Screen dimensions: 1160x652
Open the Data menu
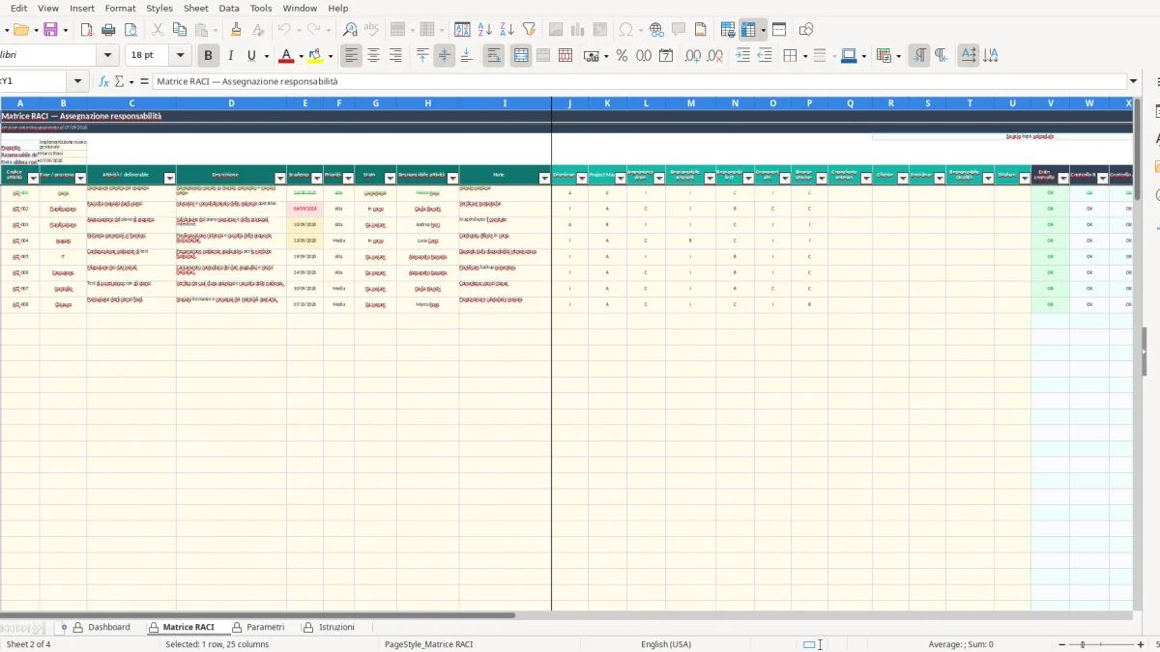pyautogui.click(x=229, y=8)
